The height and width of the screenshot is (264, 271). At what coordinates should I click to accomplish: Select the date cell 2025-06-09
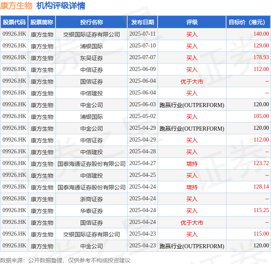pyautogui.click(x=143, y=69)
